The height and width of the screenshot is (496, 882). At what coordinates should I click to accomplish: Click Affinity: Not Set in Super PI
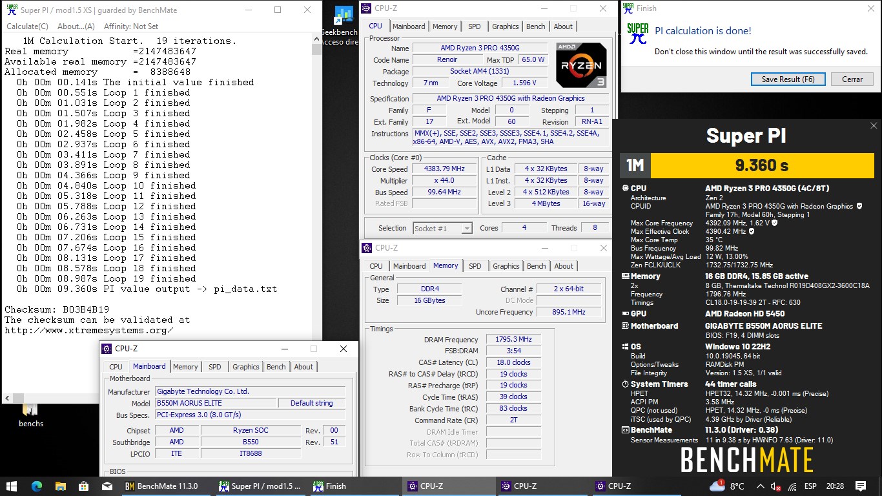click(131, 26)
